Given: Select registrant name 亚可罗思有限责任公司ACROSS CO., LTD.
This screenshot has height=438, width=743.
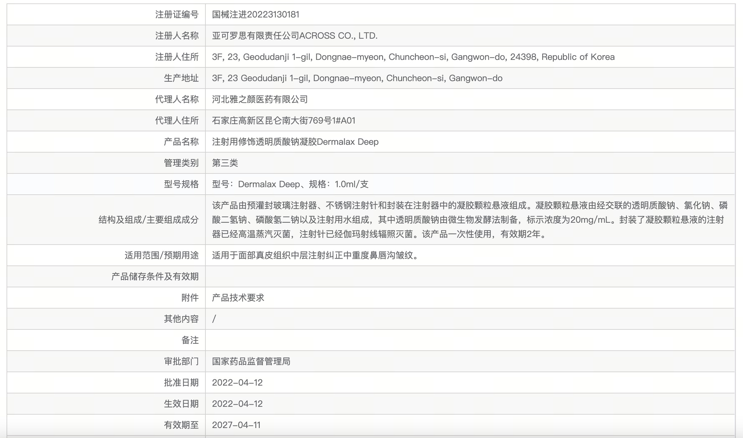Looking at the screenshot, I should point(295,36).
